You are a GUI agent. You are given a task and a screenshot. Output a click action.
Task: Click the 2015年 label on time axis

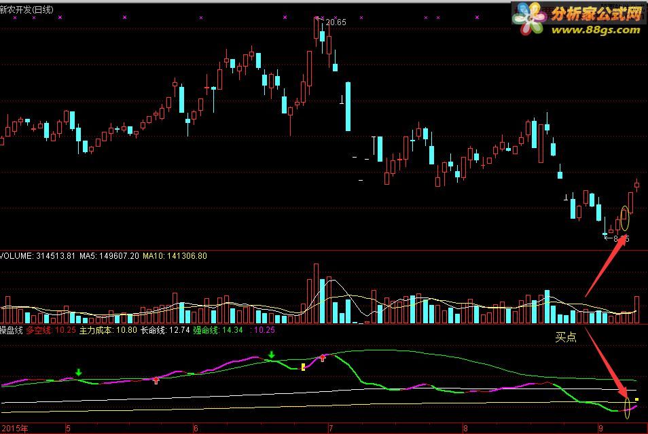tap(14, 429)
